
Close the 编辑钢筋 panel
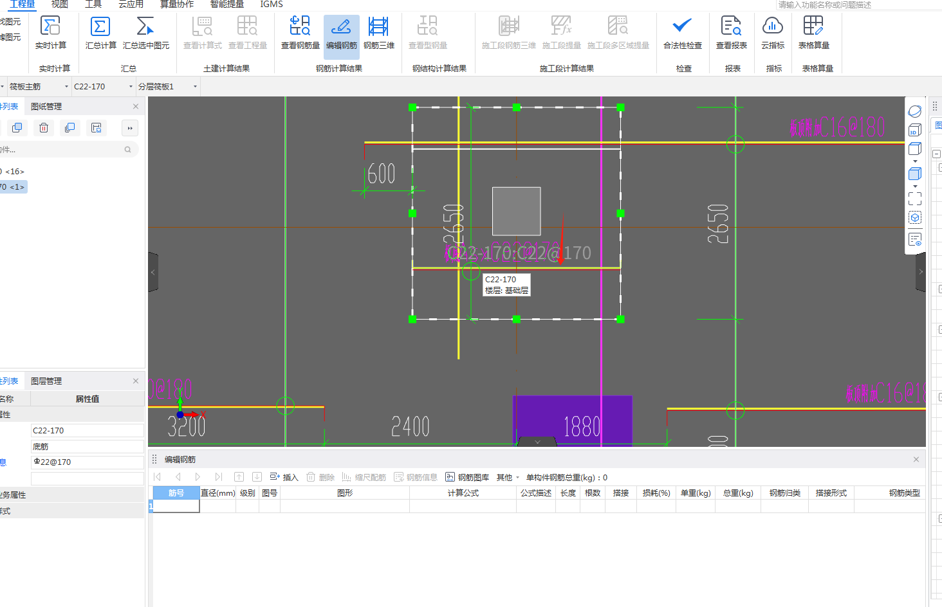[916, 459]
